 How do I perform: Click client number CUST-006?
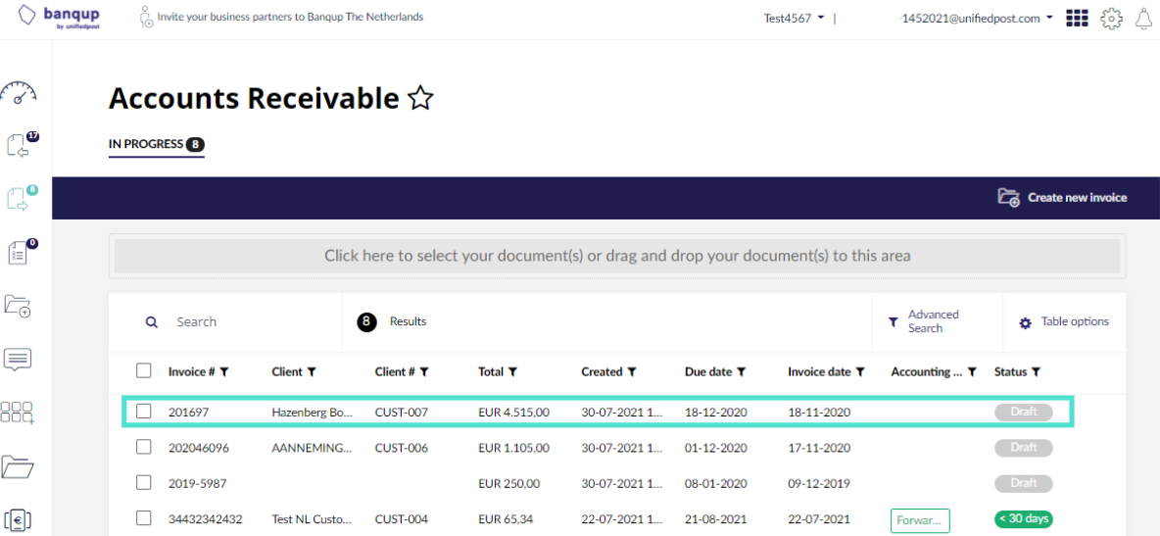click(402, 448)
